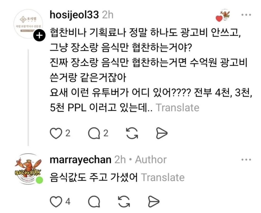Repost the hosijeol33 comment
The image size is (261, 213).
tap(132, 133)
